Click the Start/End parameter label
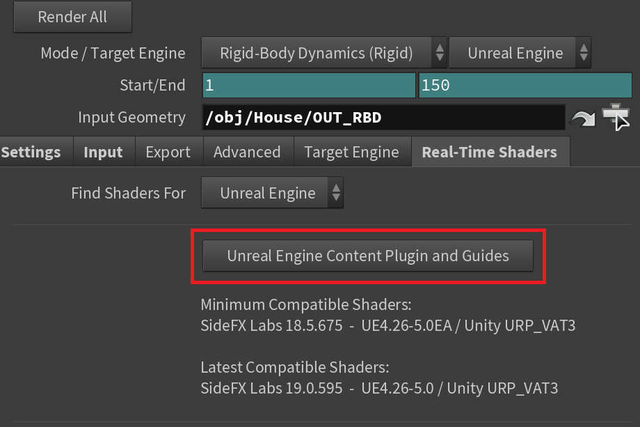This screenshot has height=427, width=640. 152,86
